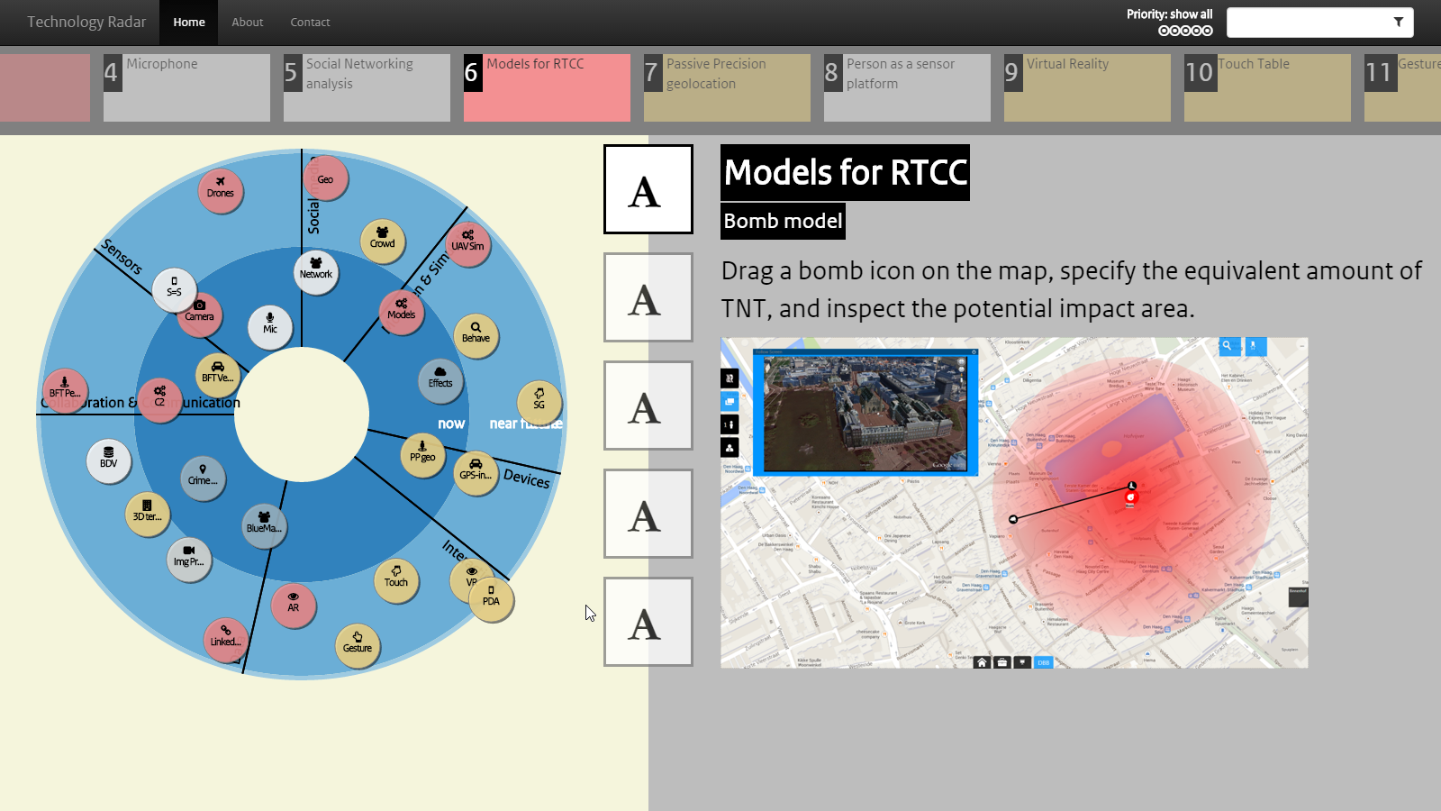Select the first priority radio circle

(1164, 31)
